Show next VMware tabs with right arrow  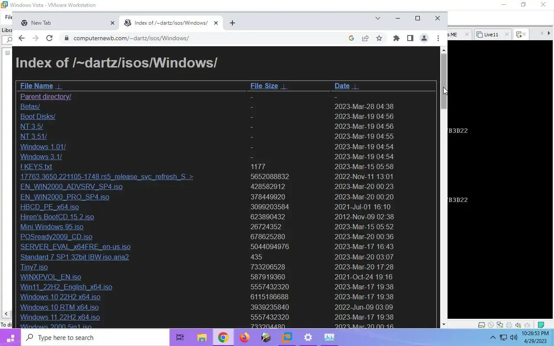click(x=549, y=33)
